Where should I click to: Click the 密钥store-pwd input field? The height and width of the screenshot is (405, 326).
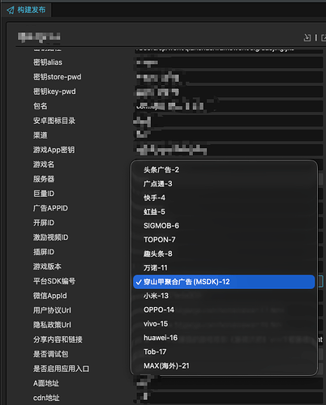[229, 77]
